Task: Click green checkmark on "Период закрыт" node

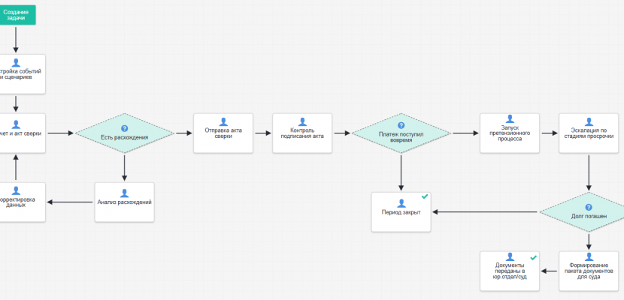Action: pyautogui.click(x=425, y=196)
